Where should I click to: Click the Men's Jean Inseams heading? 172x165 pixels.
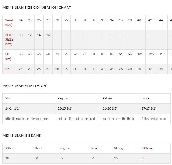(22, 136)
